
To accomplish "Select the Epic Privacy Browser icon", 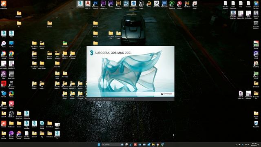I will coord(19,135).
